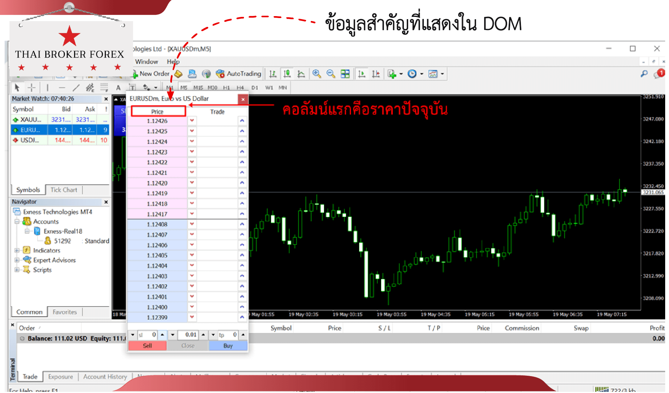Open the Common tab in Navigator
The image size is (669, 393).
(x=29, y=312)
